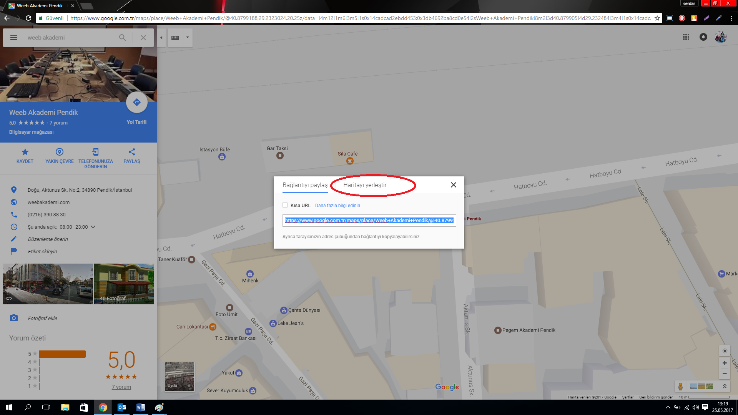The width and height of the screenshot is (738, 415).
Task: Enable the Kısa URL checkbox
Action: (285, 205)
